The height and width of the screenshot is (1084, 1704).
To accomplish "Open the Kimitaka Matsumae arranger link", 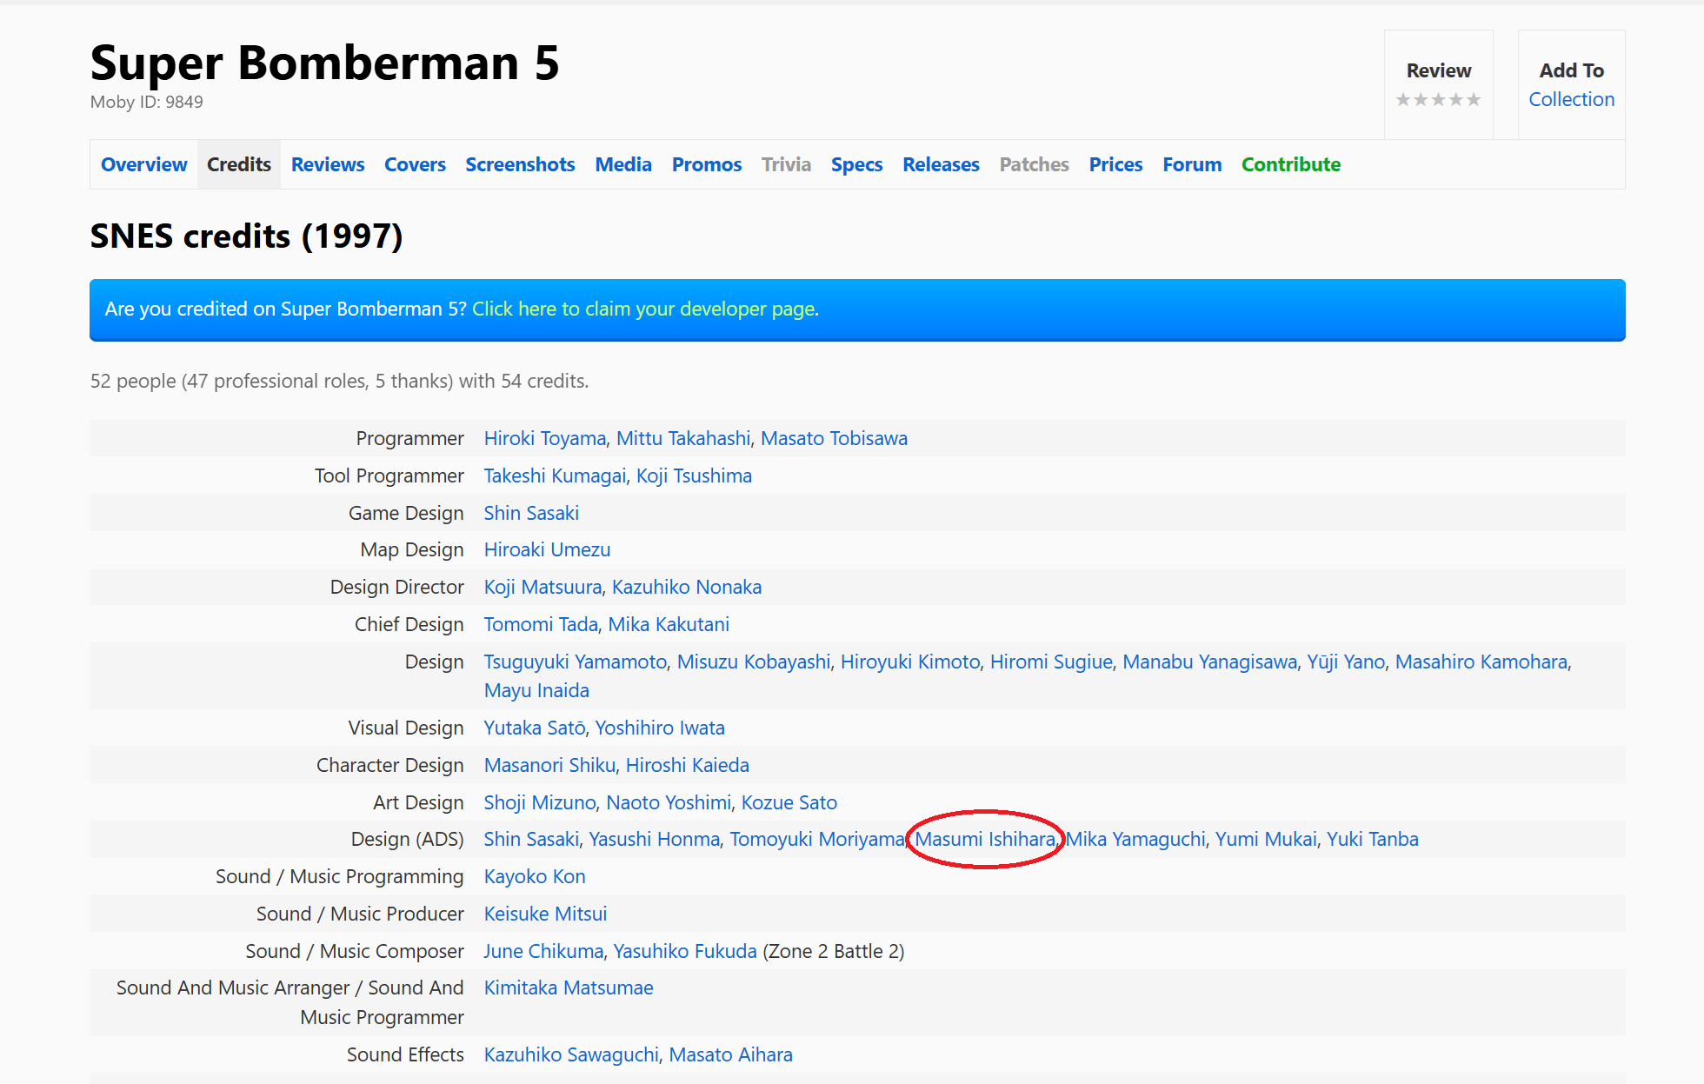I will click(569, 988).
